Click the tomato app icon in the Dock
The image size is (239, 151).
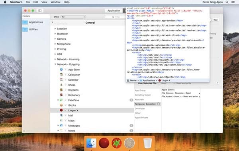click(117, 143)
